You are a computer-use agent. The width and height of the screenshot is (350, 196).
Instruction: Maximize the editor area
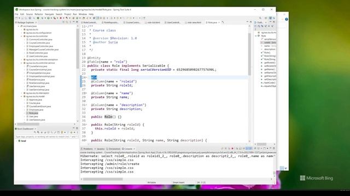coord(250,22)
